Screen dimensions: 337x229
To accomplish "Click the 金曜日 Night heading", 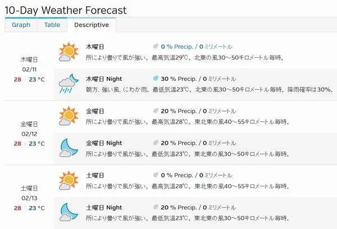I will coord(104,143).
